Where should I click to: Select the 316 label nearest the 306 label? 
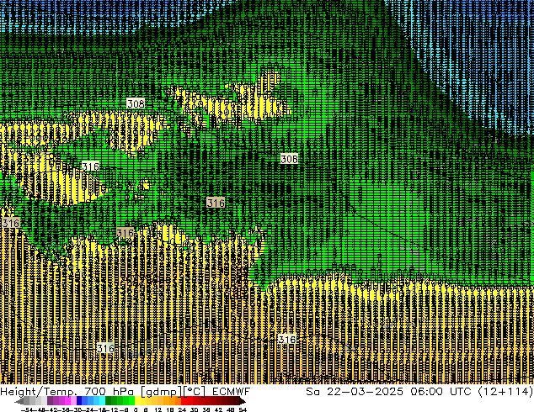216,203
